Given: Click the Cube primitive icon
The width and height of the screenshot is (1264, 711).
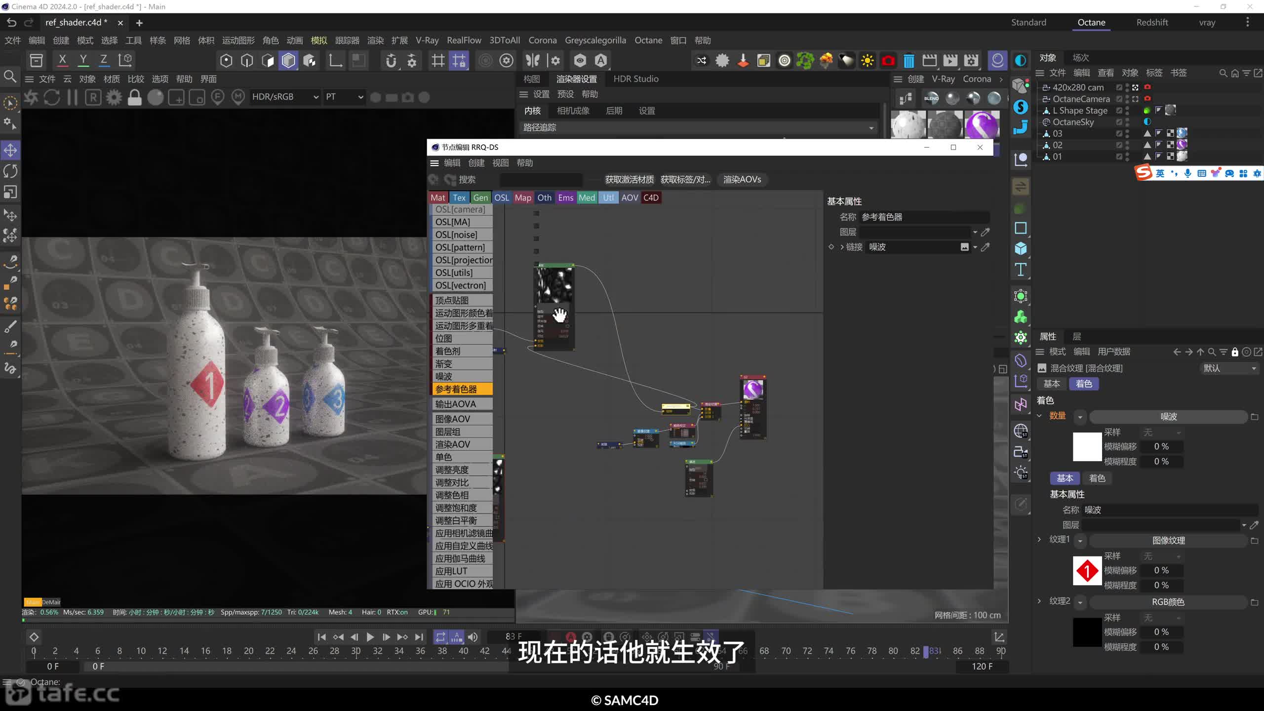Looking at the screenshot, I should (x=1021, y=248).
